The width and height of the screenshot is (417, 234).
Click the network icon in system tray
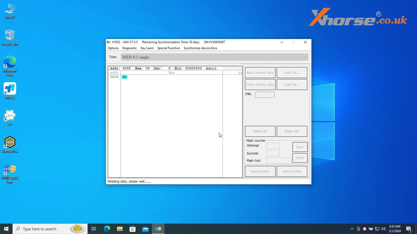tap(377, 229)
